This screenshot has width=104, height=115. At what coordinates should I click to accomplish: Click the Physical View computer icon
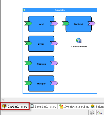(32, 106)
